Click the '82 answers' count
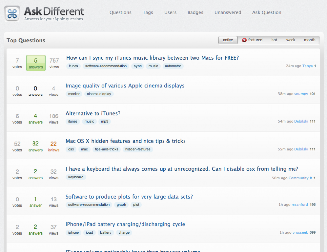The image size is (327, 252). [x=35, y=146]
